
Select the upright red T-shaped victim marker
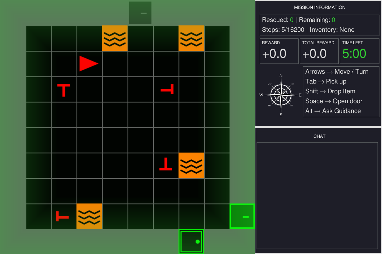click(x=64, y=90)
